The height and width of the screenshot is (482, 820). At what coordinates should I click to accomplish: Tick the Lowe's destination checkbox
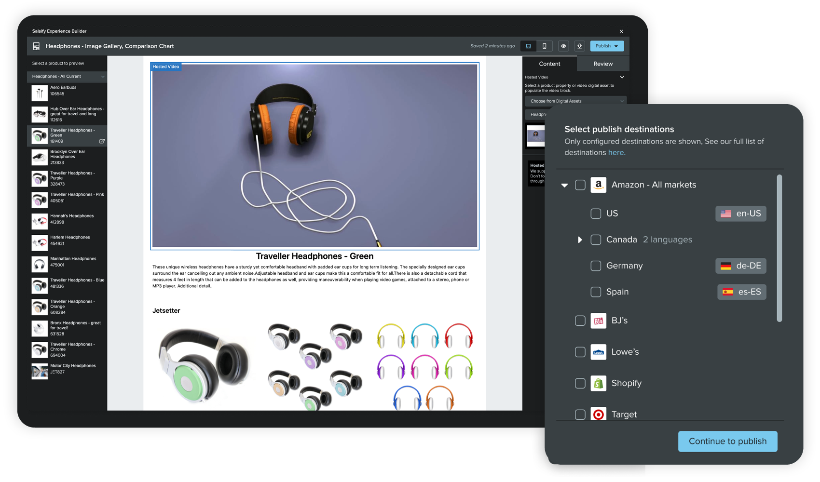click(x=580, y=352)
